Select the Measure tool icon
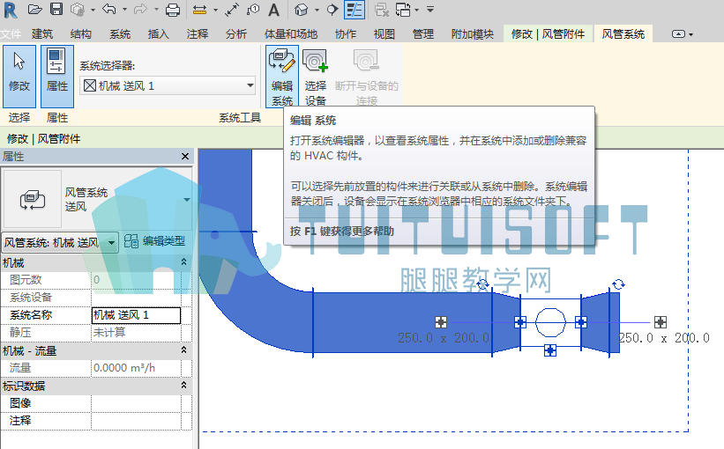Screen dimensions: 724x449 (199, 10)
